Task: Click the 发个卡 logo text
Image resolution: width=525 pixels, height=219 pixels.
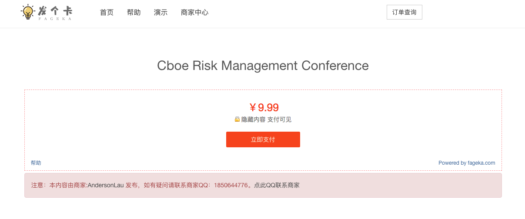Action: [55, 10]
